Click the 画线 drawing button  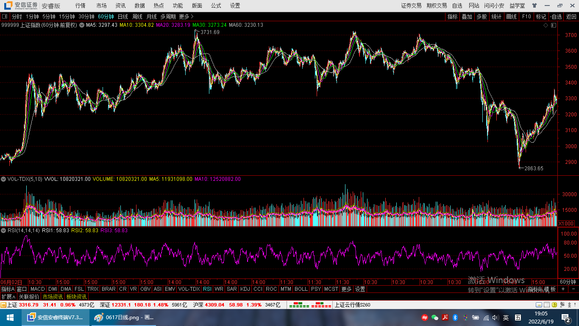pyautogui.click(x=512, y=17)
